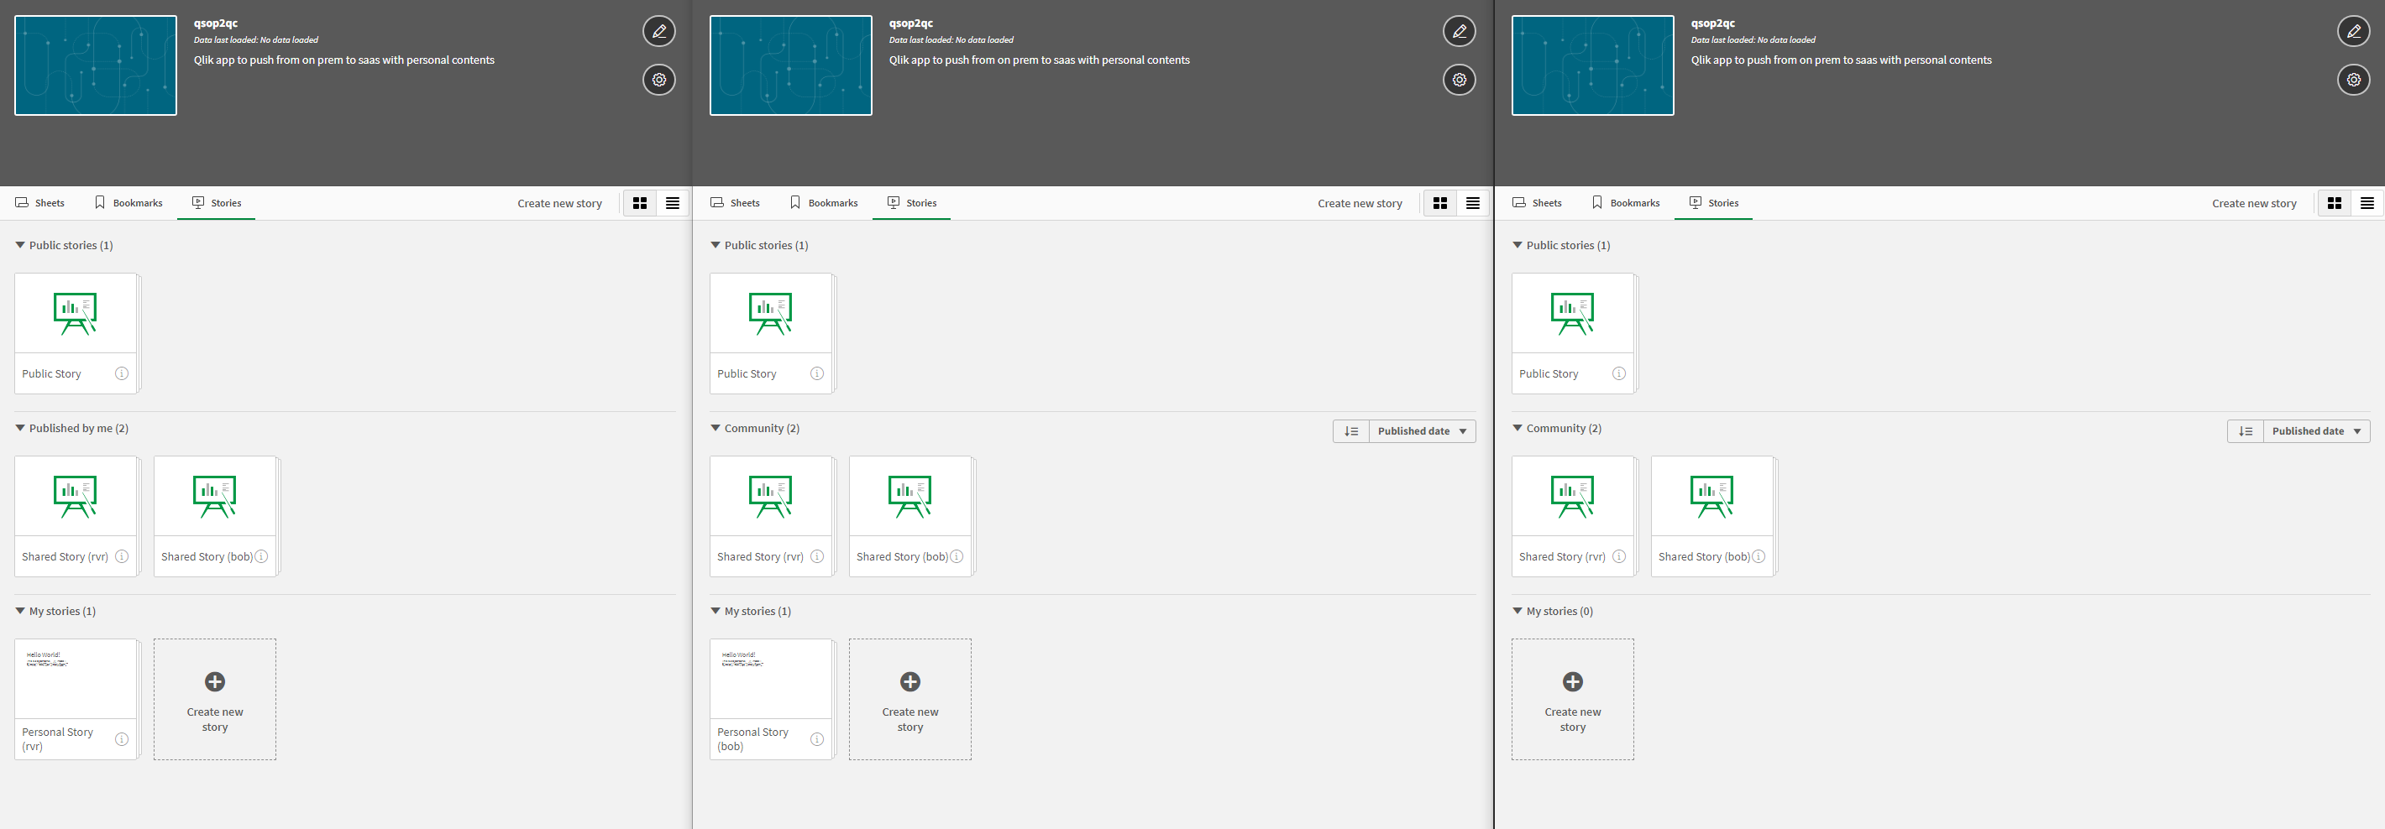Image resolution: width=2385 pixels, height=829 pixels.
Task: Show info for Shared Story (rvr) in left panel
Action: coord(121,557)
